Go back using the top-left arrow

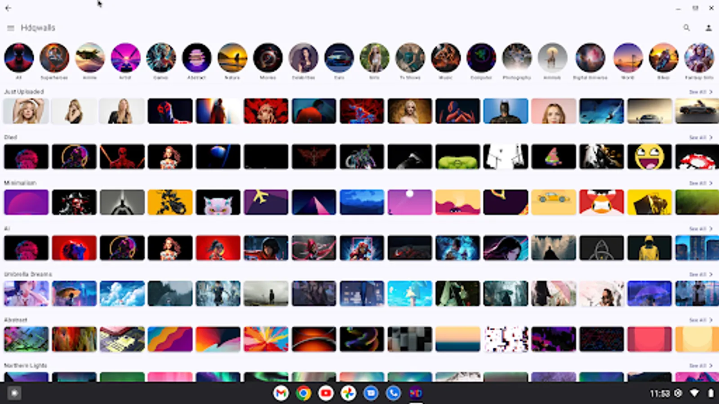[x=8, y=8]
